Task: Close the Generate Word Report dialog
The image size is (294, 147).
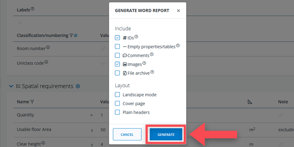Action: click(x=178, y=11)
